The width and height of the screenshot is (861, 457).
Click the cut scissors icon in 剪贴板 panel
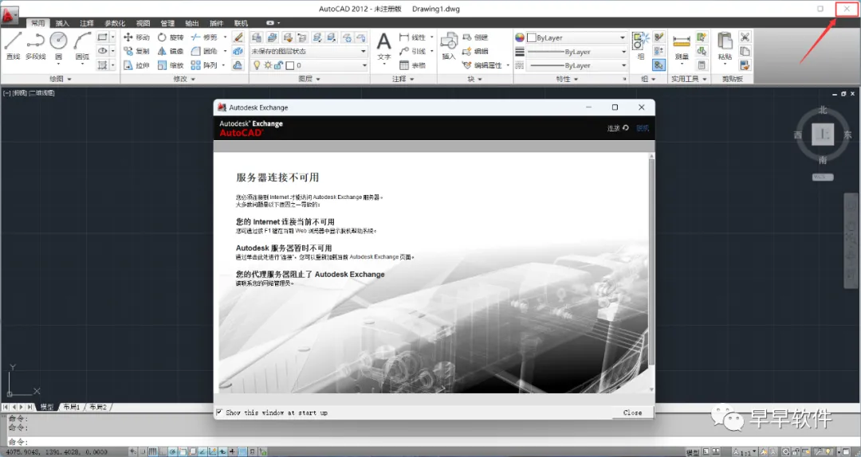coord(745,37)
